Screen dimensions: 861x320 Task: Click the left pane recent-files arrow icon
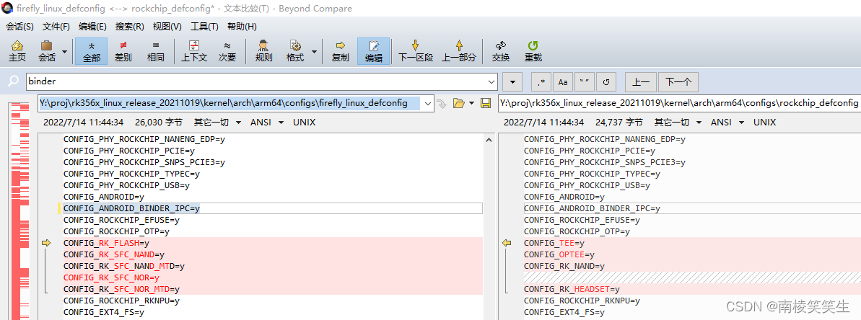442,103
